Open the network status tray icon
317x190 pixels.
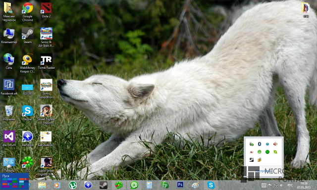276,185
